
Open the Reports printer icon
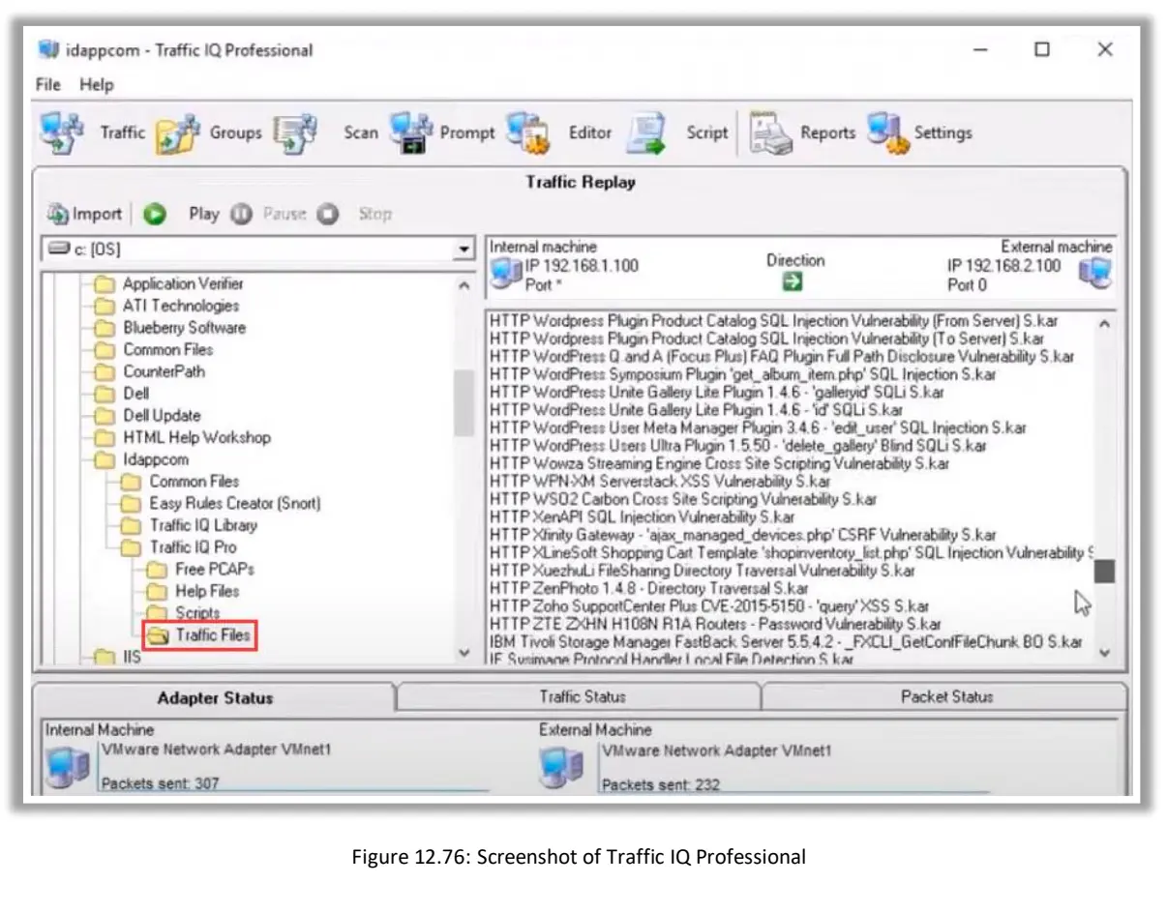tap(771, 133)
